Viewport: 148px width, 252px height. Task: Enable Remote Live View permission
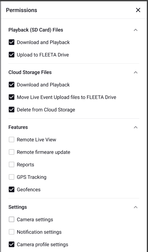click(12, 140)
